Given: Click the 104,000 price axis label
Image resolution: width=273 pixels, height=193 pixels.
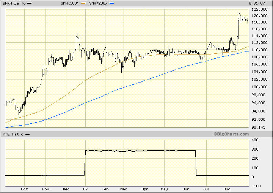Looking at the screenshot, I should 260,72.
